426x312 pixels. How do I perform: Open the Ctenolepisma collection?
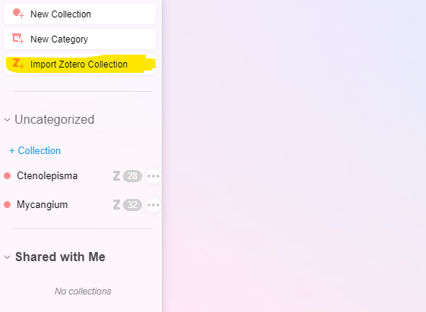pos(47,176)
